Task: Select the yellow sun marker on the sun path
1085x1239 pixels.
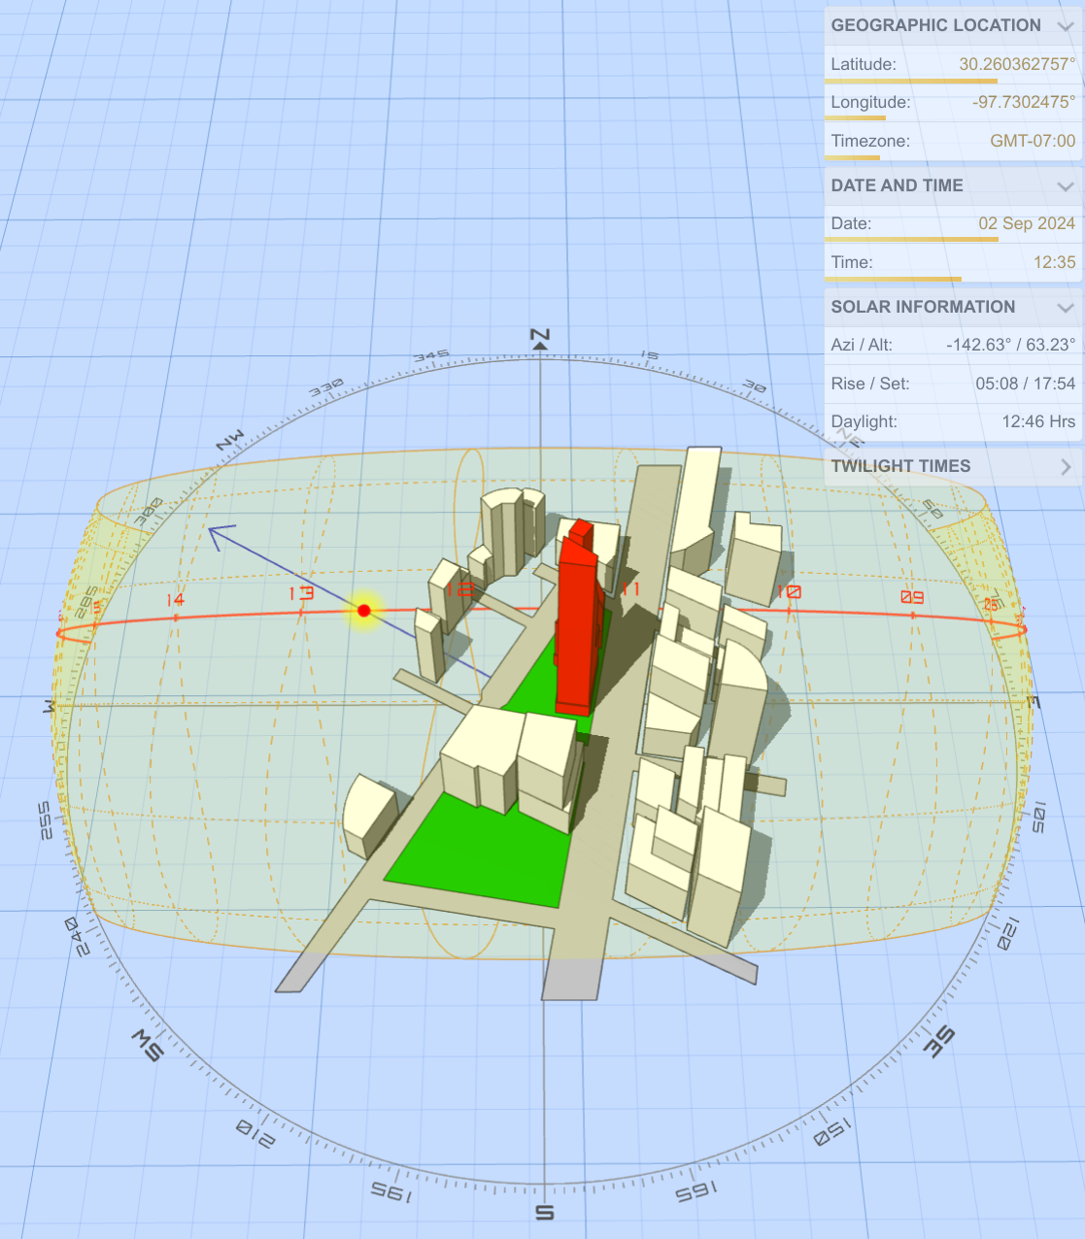Action: pos(362,610)
